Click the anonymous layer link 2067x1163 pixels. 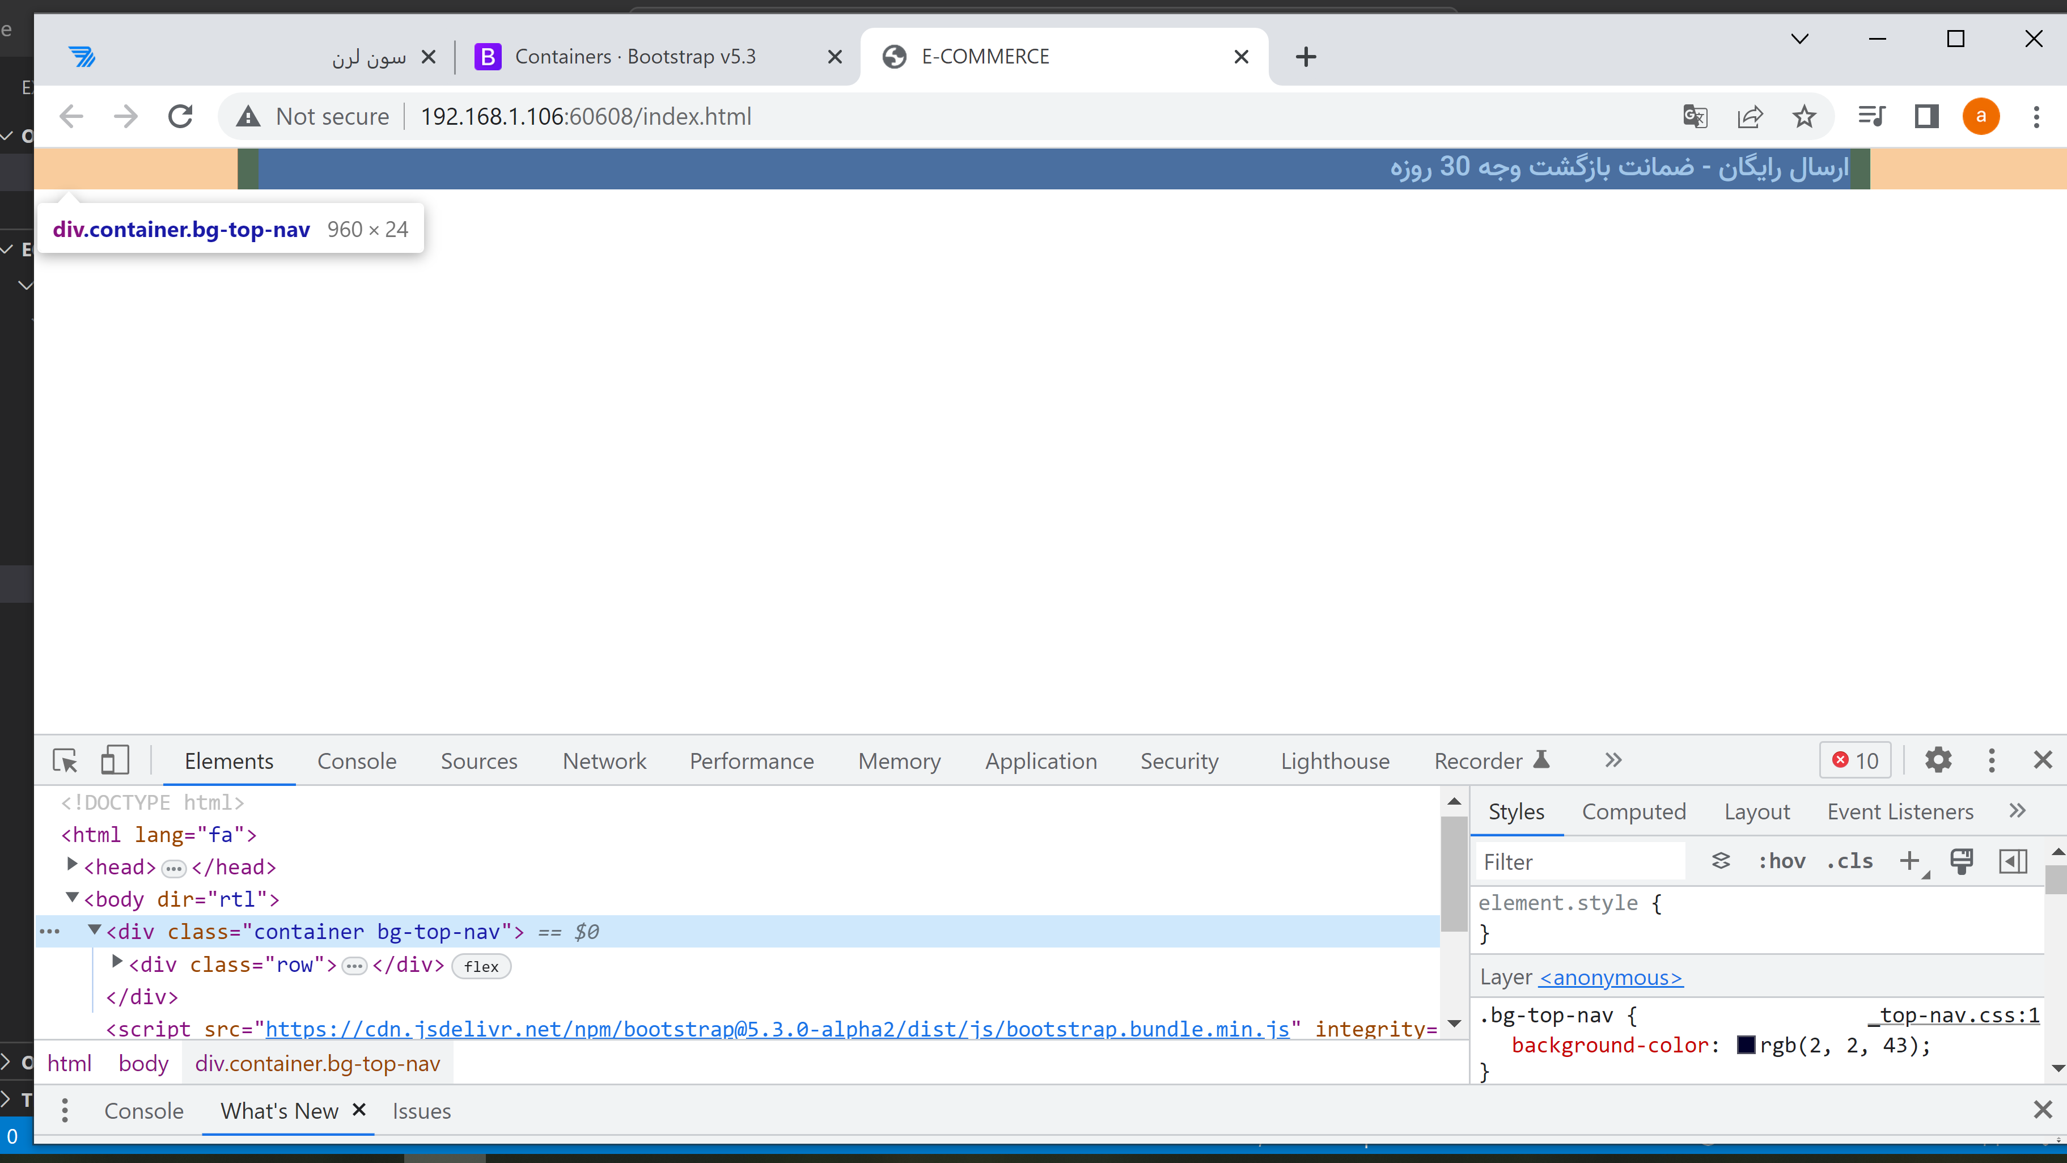[x=1611, y=977]
